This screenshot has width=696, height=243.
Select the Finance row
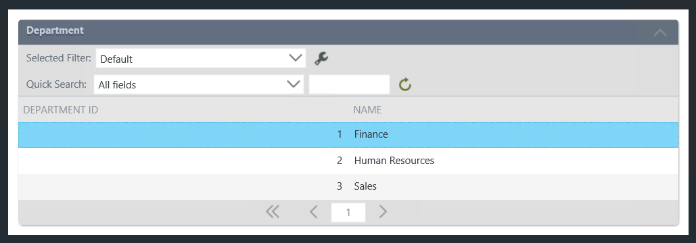point(348,134)
